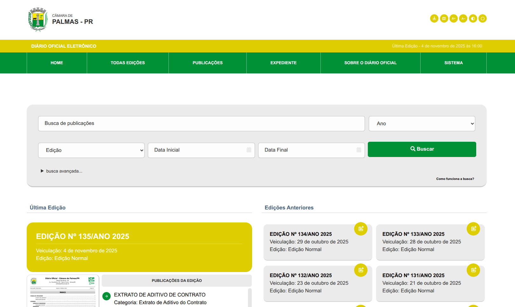This screenshot has width=515, height=307.
Task: Open publications icon for Edição 134
Action: point(361,229)
